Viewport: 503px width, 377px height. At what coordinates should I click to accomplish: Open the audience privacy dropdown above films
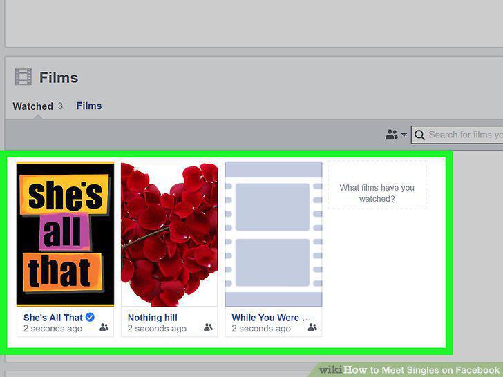click(396, 135)
